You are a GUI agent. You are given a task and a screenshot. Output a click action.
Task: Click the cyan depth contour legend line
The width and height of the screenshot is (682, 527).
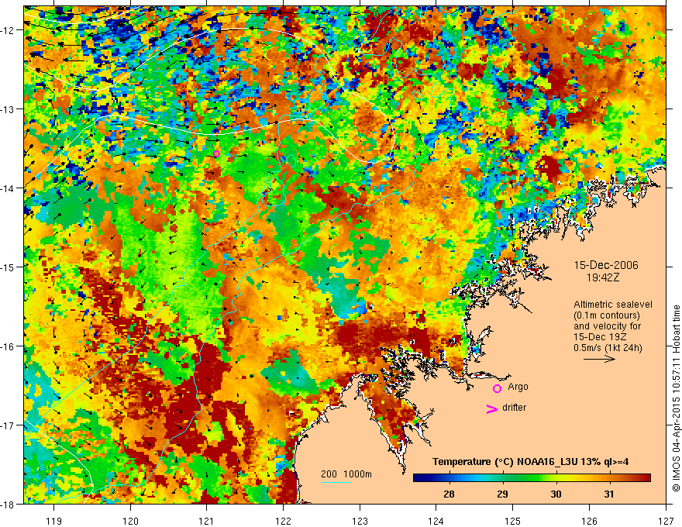pos(336,482)
